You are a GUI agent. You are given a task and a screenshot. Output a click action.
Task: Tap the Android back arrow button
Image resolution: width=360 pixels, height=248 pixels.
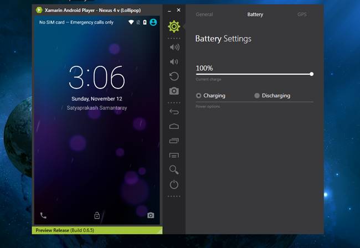coord(174,112)
